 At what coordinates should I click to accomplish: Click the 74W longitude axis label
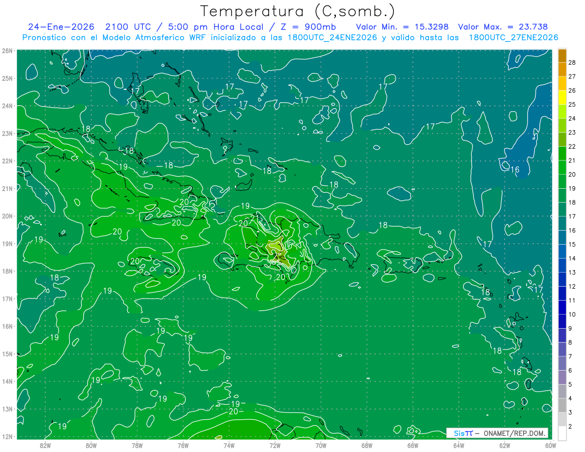[x=229, y=445]
